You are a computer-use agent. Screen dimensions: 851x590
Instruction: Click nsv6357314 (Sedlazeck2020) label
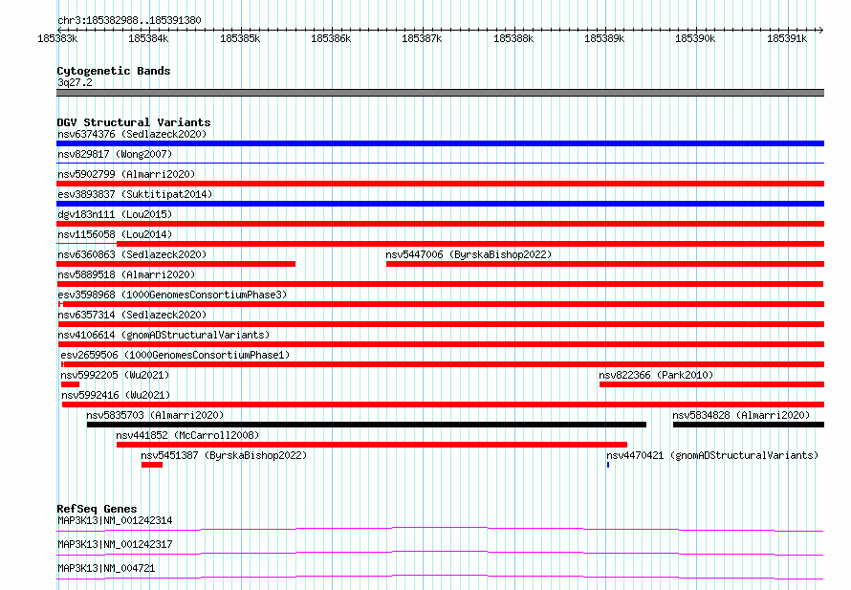132,315
